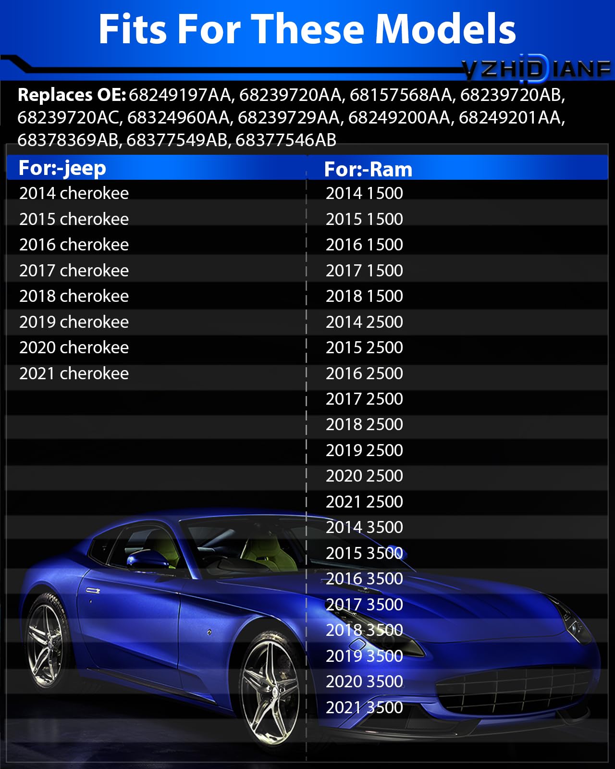Choose the "2021 3500" Ram row

(x=364, y=707)
